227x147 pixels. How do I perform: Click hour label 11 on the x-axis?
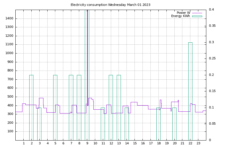point(103,143)
